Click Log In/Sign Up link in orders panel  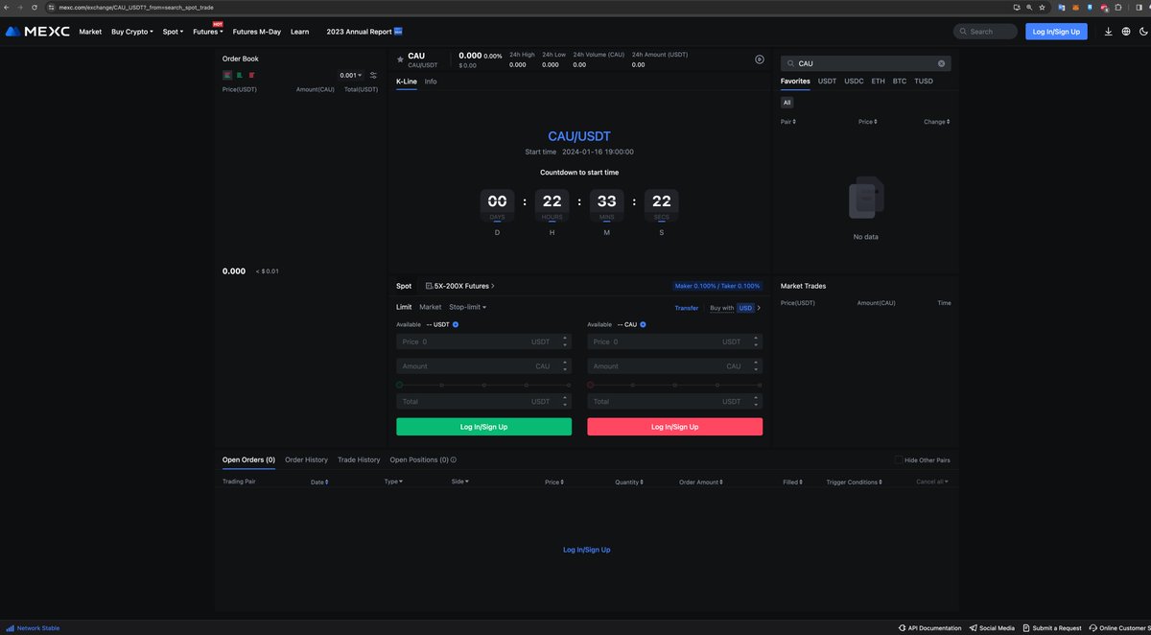(587, 550)
